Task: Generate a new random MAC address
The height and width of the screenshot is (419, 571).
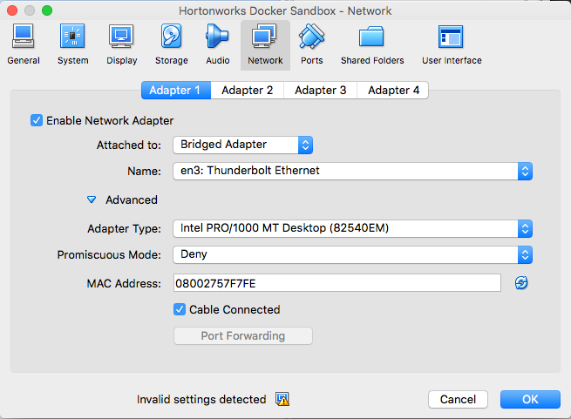Action: tap(521, 283)
